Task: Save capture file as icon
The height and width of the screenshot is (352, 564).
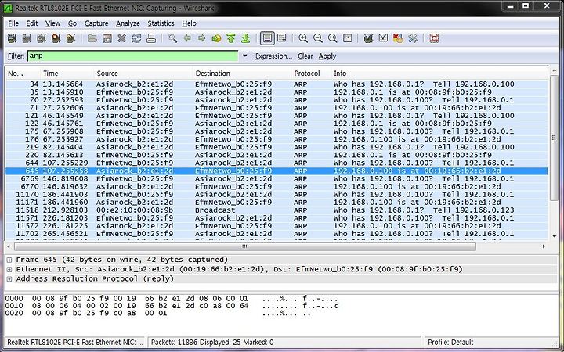Action: pyautogui.click(x=107, y=38)
